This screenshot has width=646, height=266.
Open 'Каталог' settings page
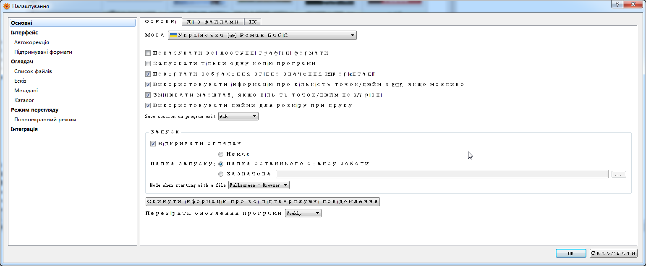(x=24, y=100)
